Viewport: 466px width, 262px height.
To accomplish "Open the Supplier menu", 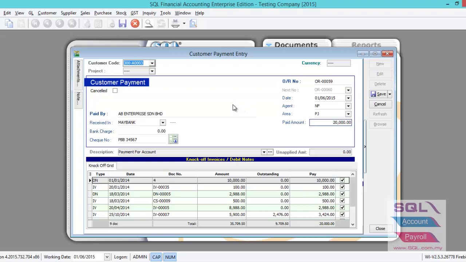I will coord(68,13).
